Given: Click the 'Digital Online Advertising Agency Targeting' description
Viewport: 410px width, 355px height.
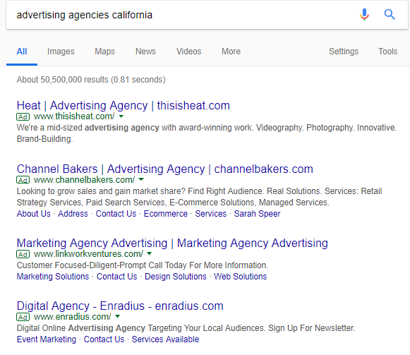Looking at the screenshot, I should click(186, 328).
